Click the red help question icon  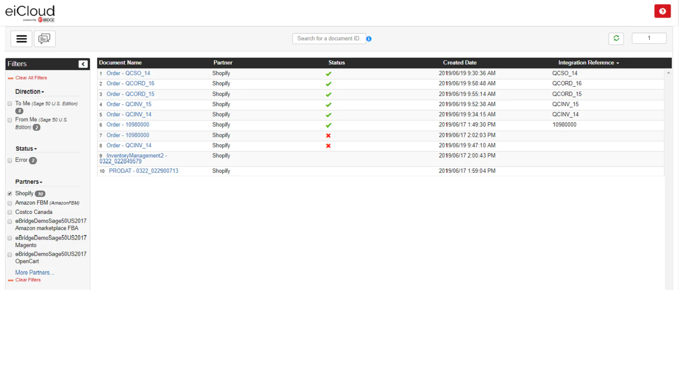coord(662,11)
